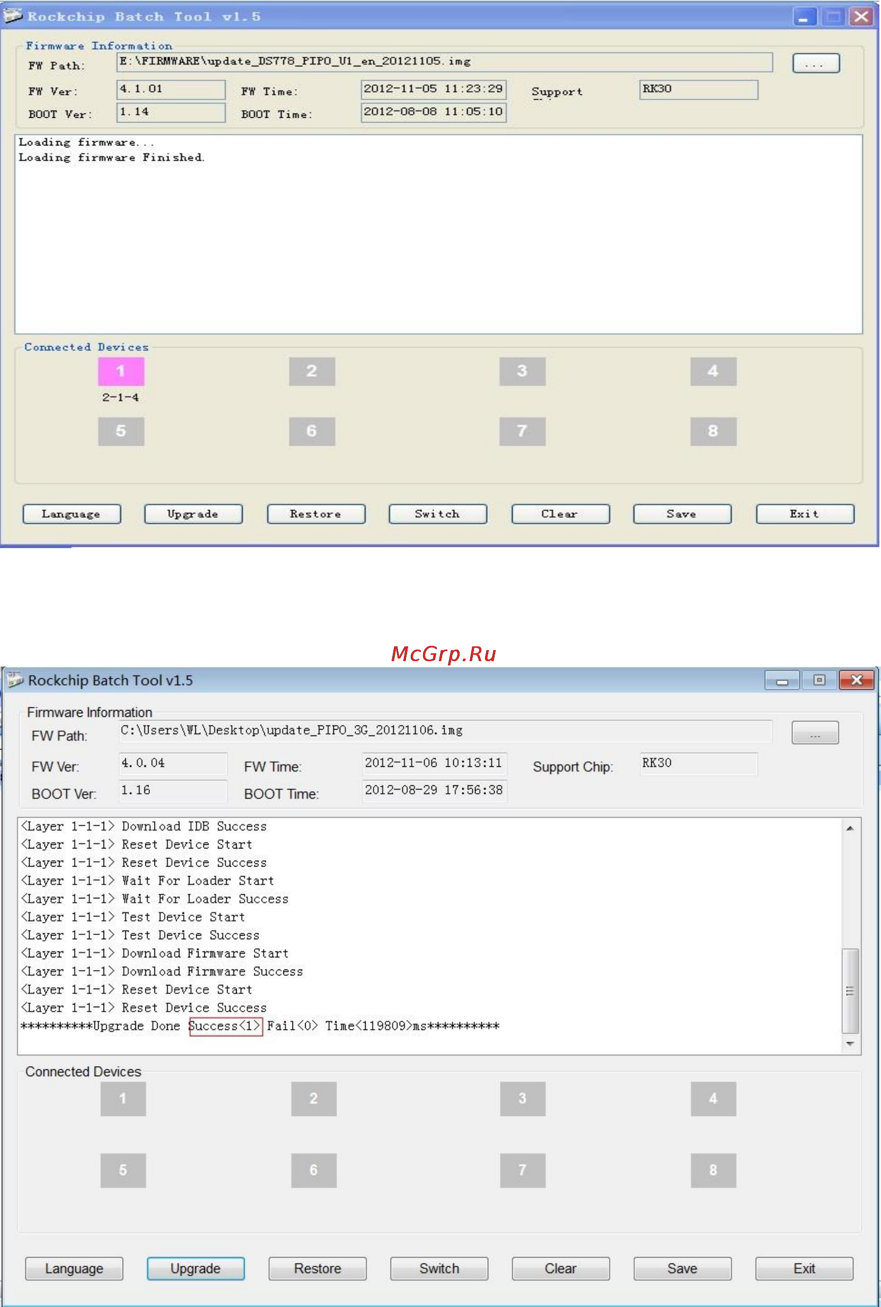Exit the lower Rockchip Batch Tool window
Screen dimensions: 881x1307
(x=804, y=1268)
